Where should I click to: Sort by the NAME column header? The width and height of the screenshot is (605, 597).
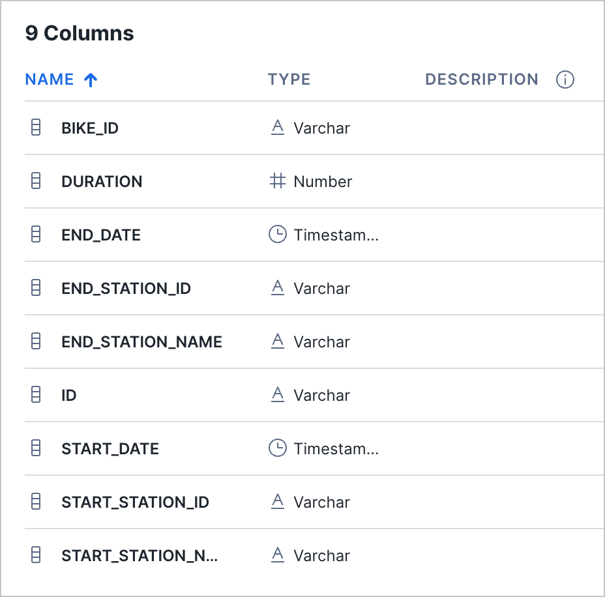point(50,80)
